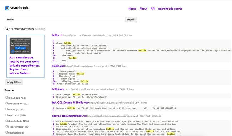232x136 pixels.
Task: Click the apply filters button
Action: tap(14, 82)
